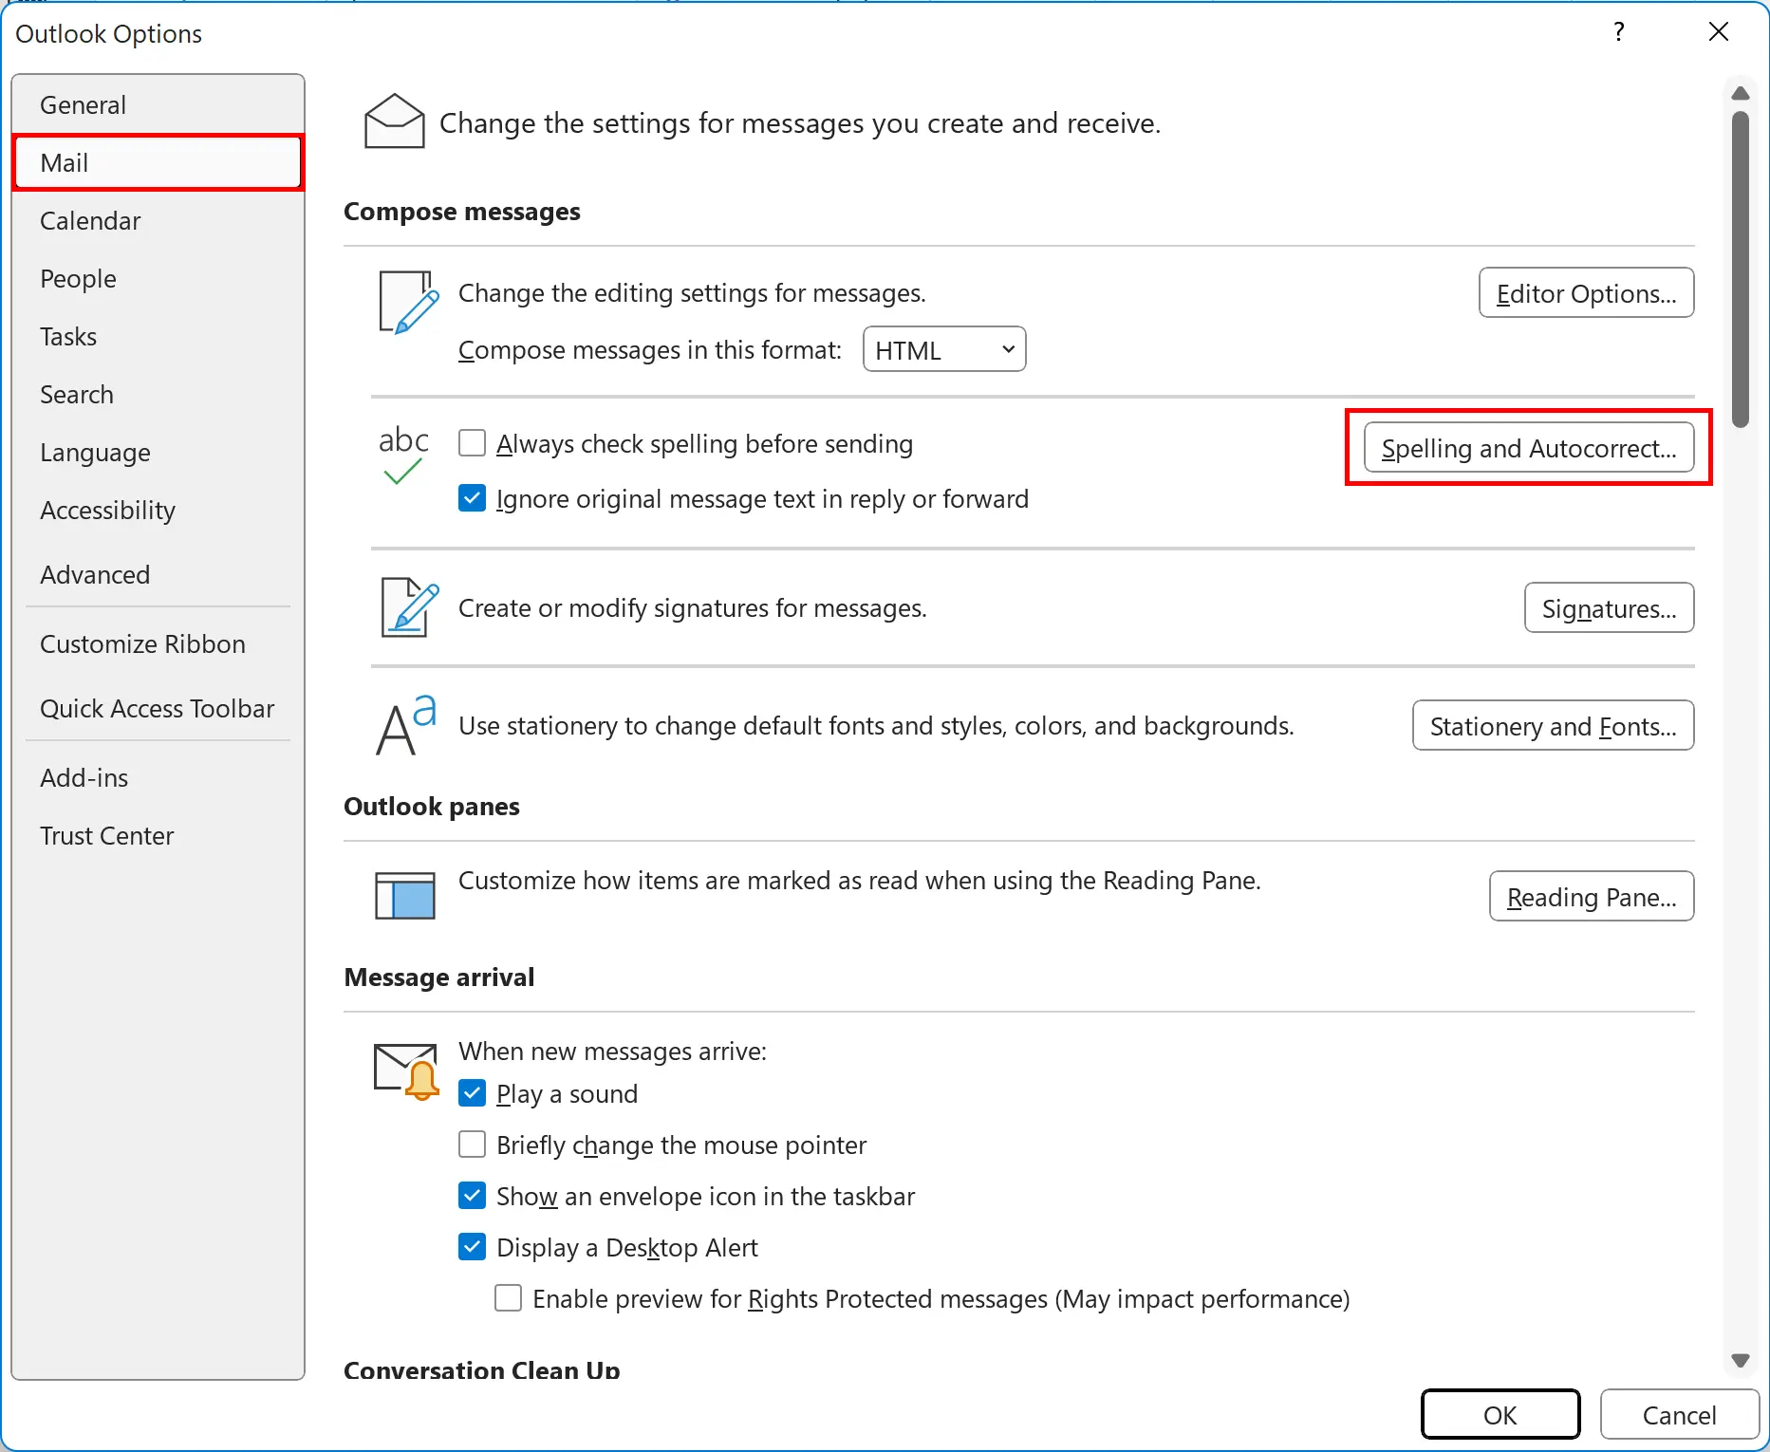1770x1452 pixels.
Task: Select the General category
Action: click(x=158, y=104)
